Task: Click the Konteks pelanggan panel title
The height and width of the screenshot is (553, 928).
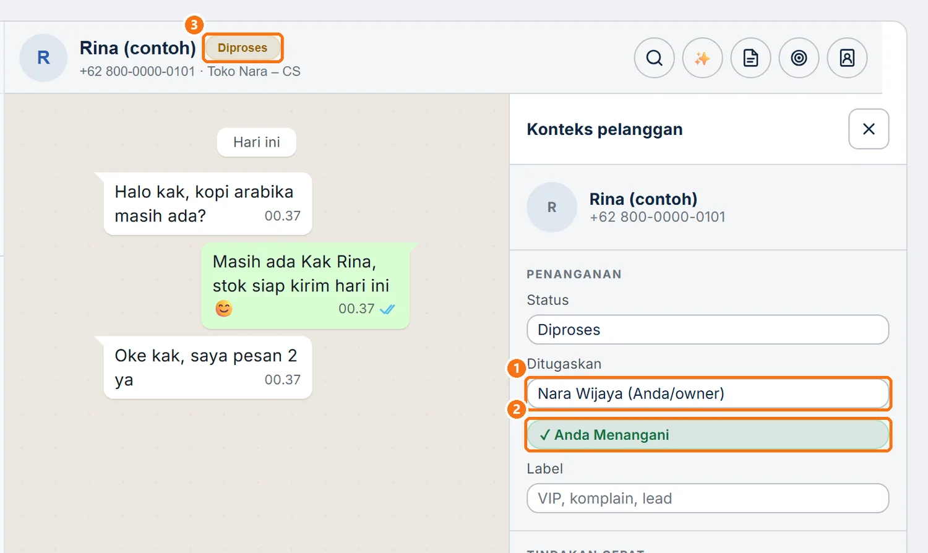Action: 604,129
